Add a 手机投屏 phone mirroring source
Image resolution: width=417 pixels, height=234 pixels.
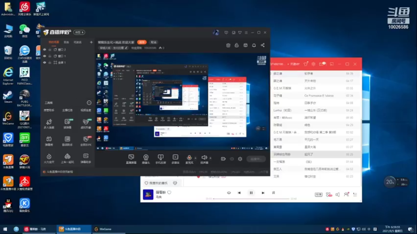[161, 159]
